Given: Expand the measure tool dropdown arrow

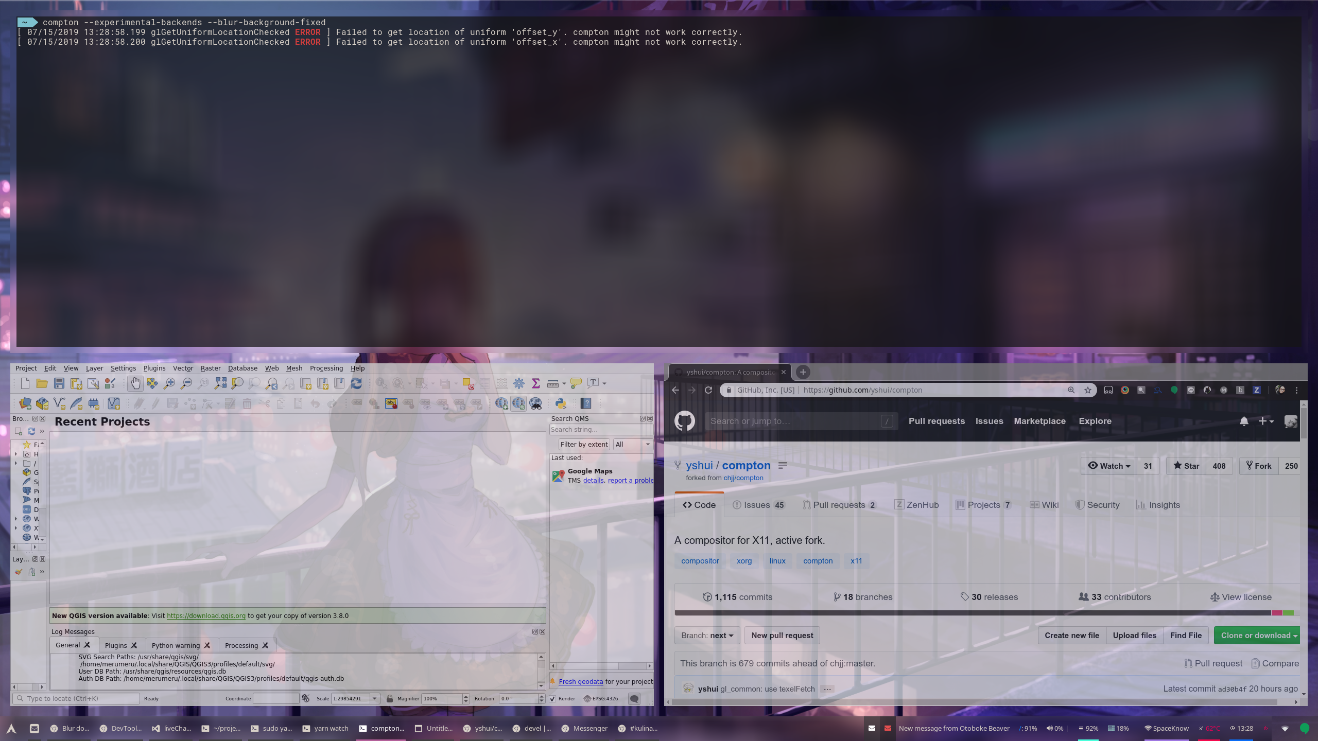Looking at the screenshot, I should 564,383.
